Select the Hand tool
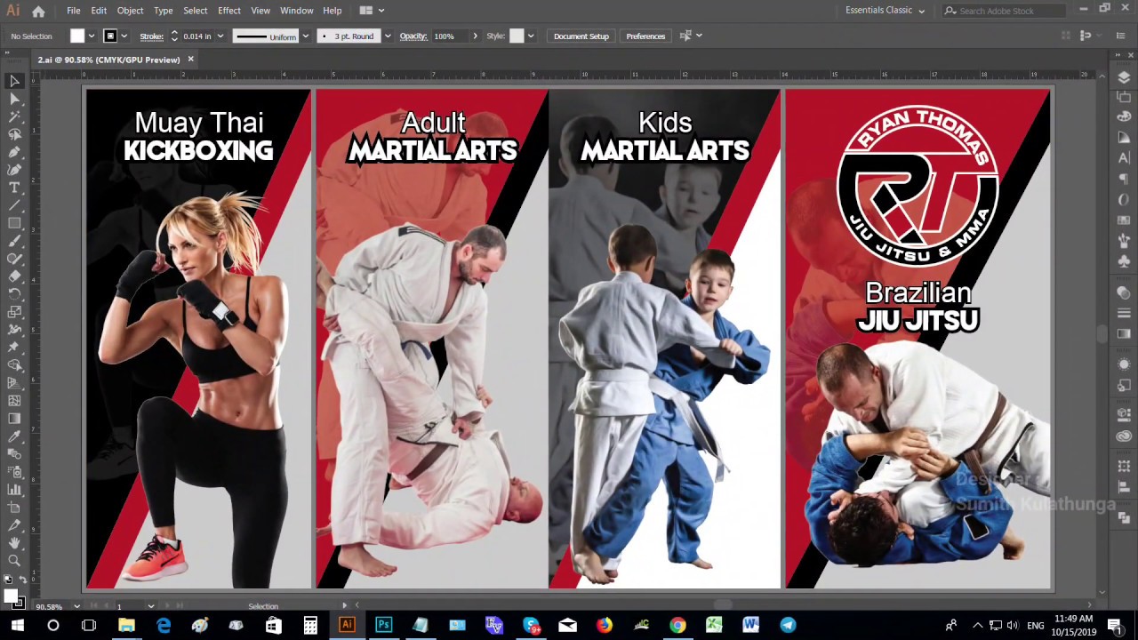Image resolution: width=1138 pixels, height=640 pixels. (x=14, y=543)
